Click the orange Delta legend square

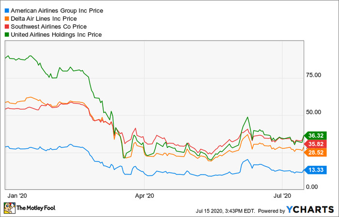point(6,18)
